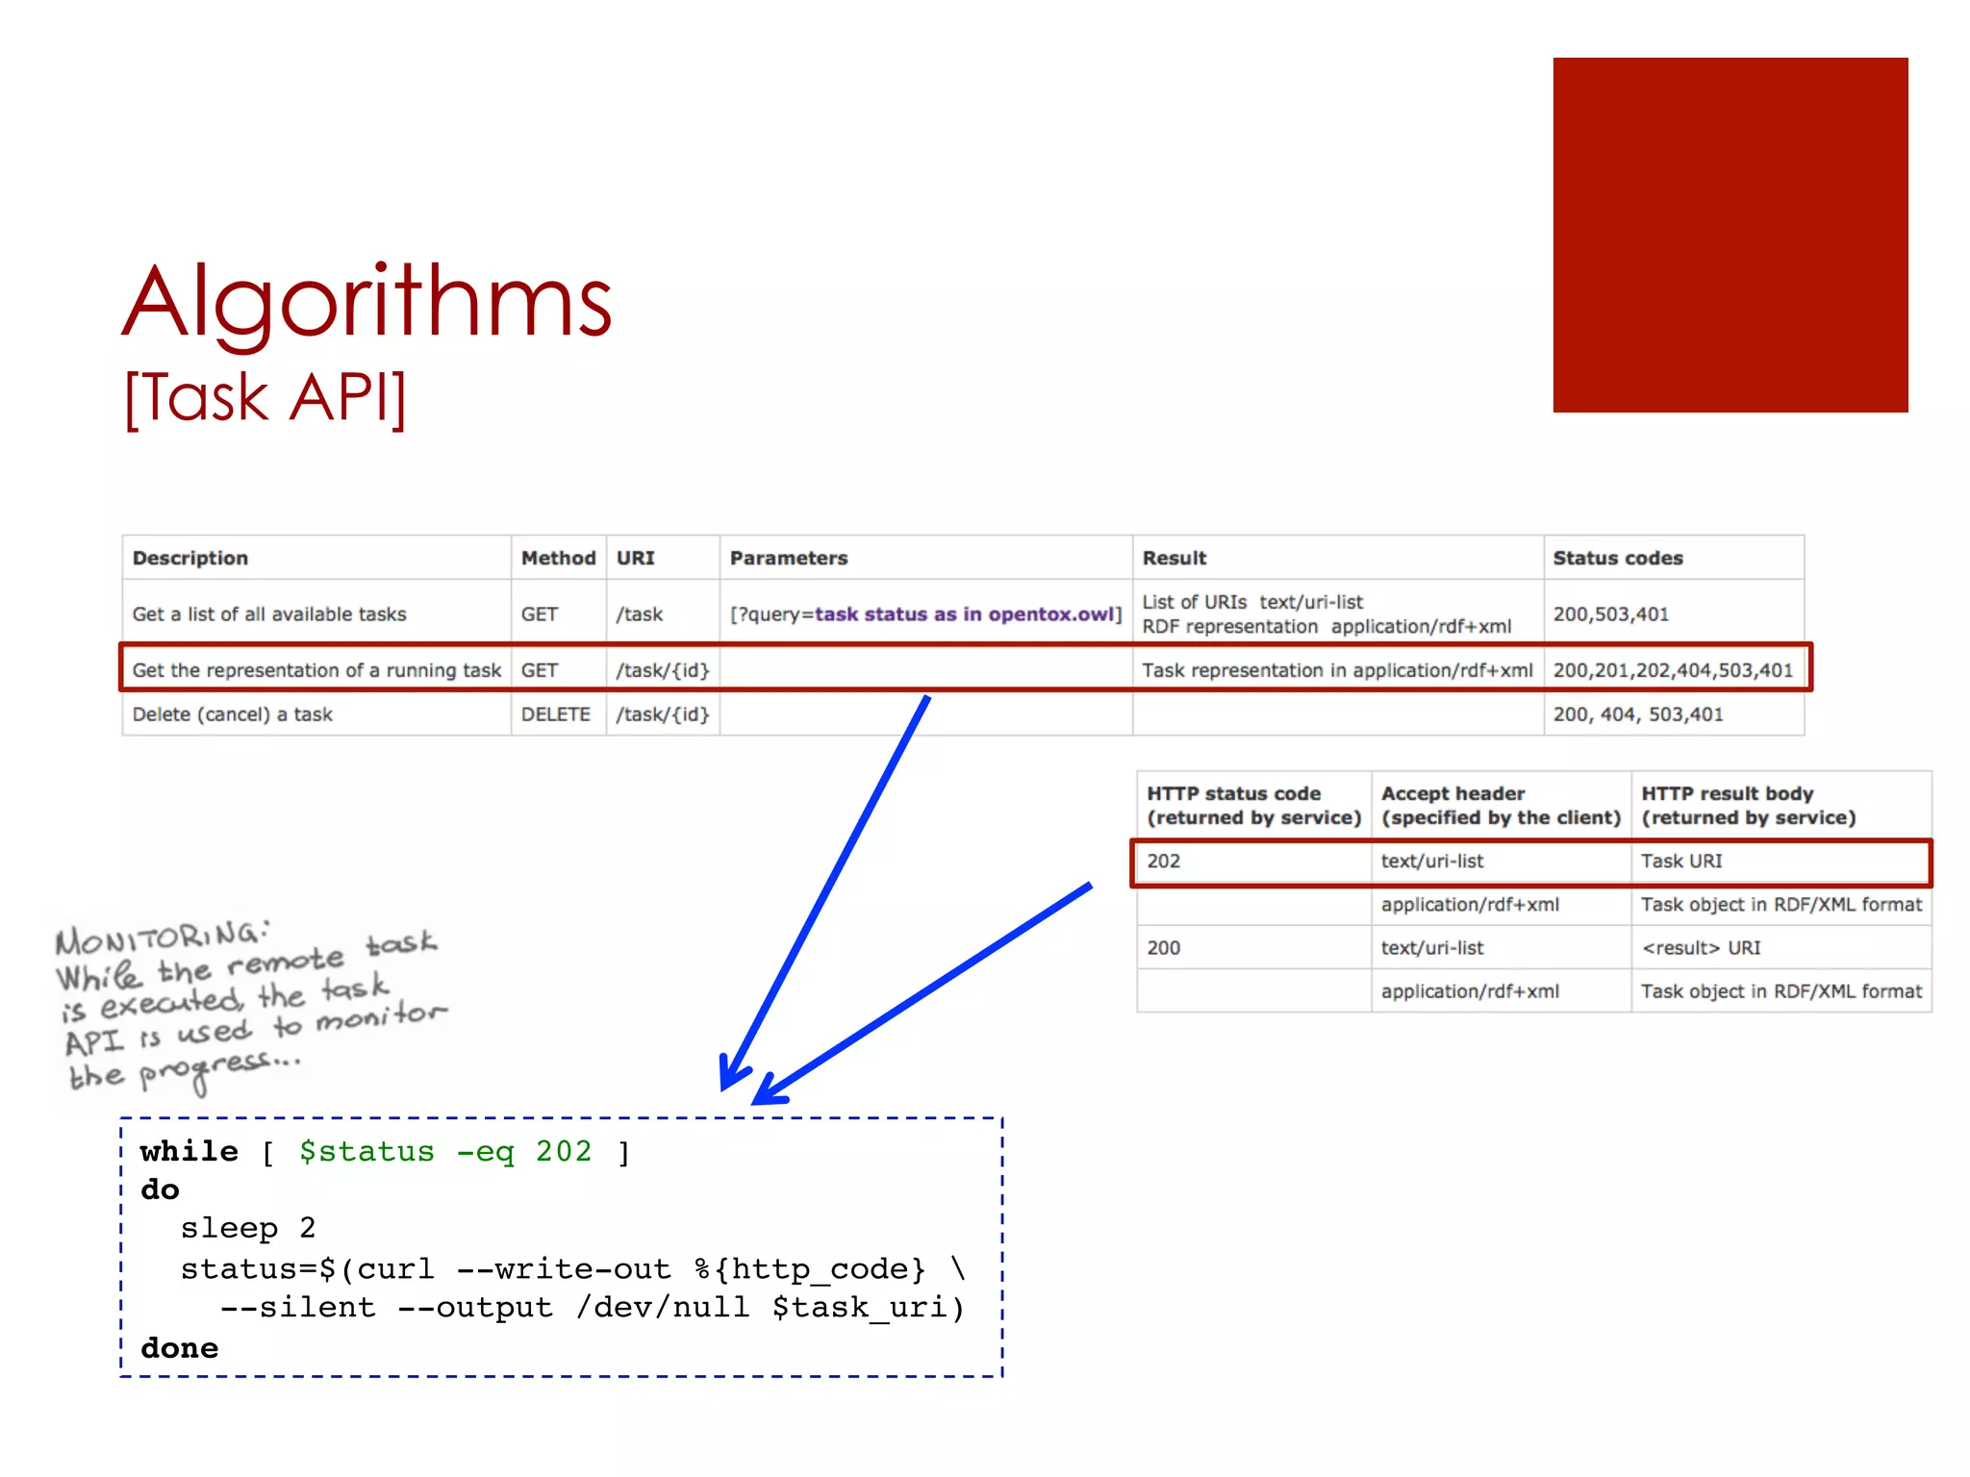Click the '200,201,202,404,503,401' status codes cell
The width and height of the screenshot is (1970, 1477).
(x=1672, y=670)
